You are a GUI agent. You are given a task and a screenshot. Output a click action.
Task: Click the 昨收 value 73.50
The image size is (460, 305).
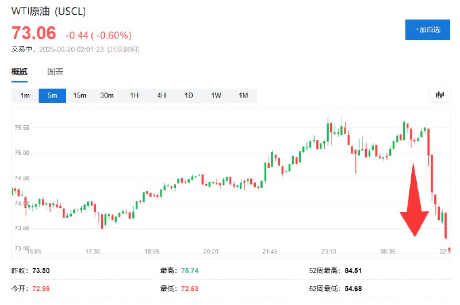[x=41, y=271]
